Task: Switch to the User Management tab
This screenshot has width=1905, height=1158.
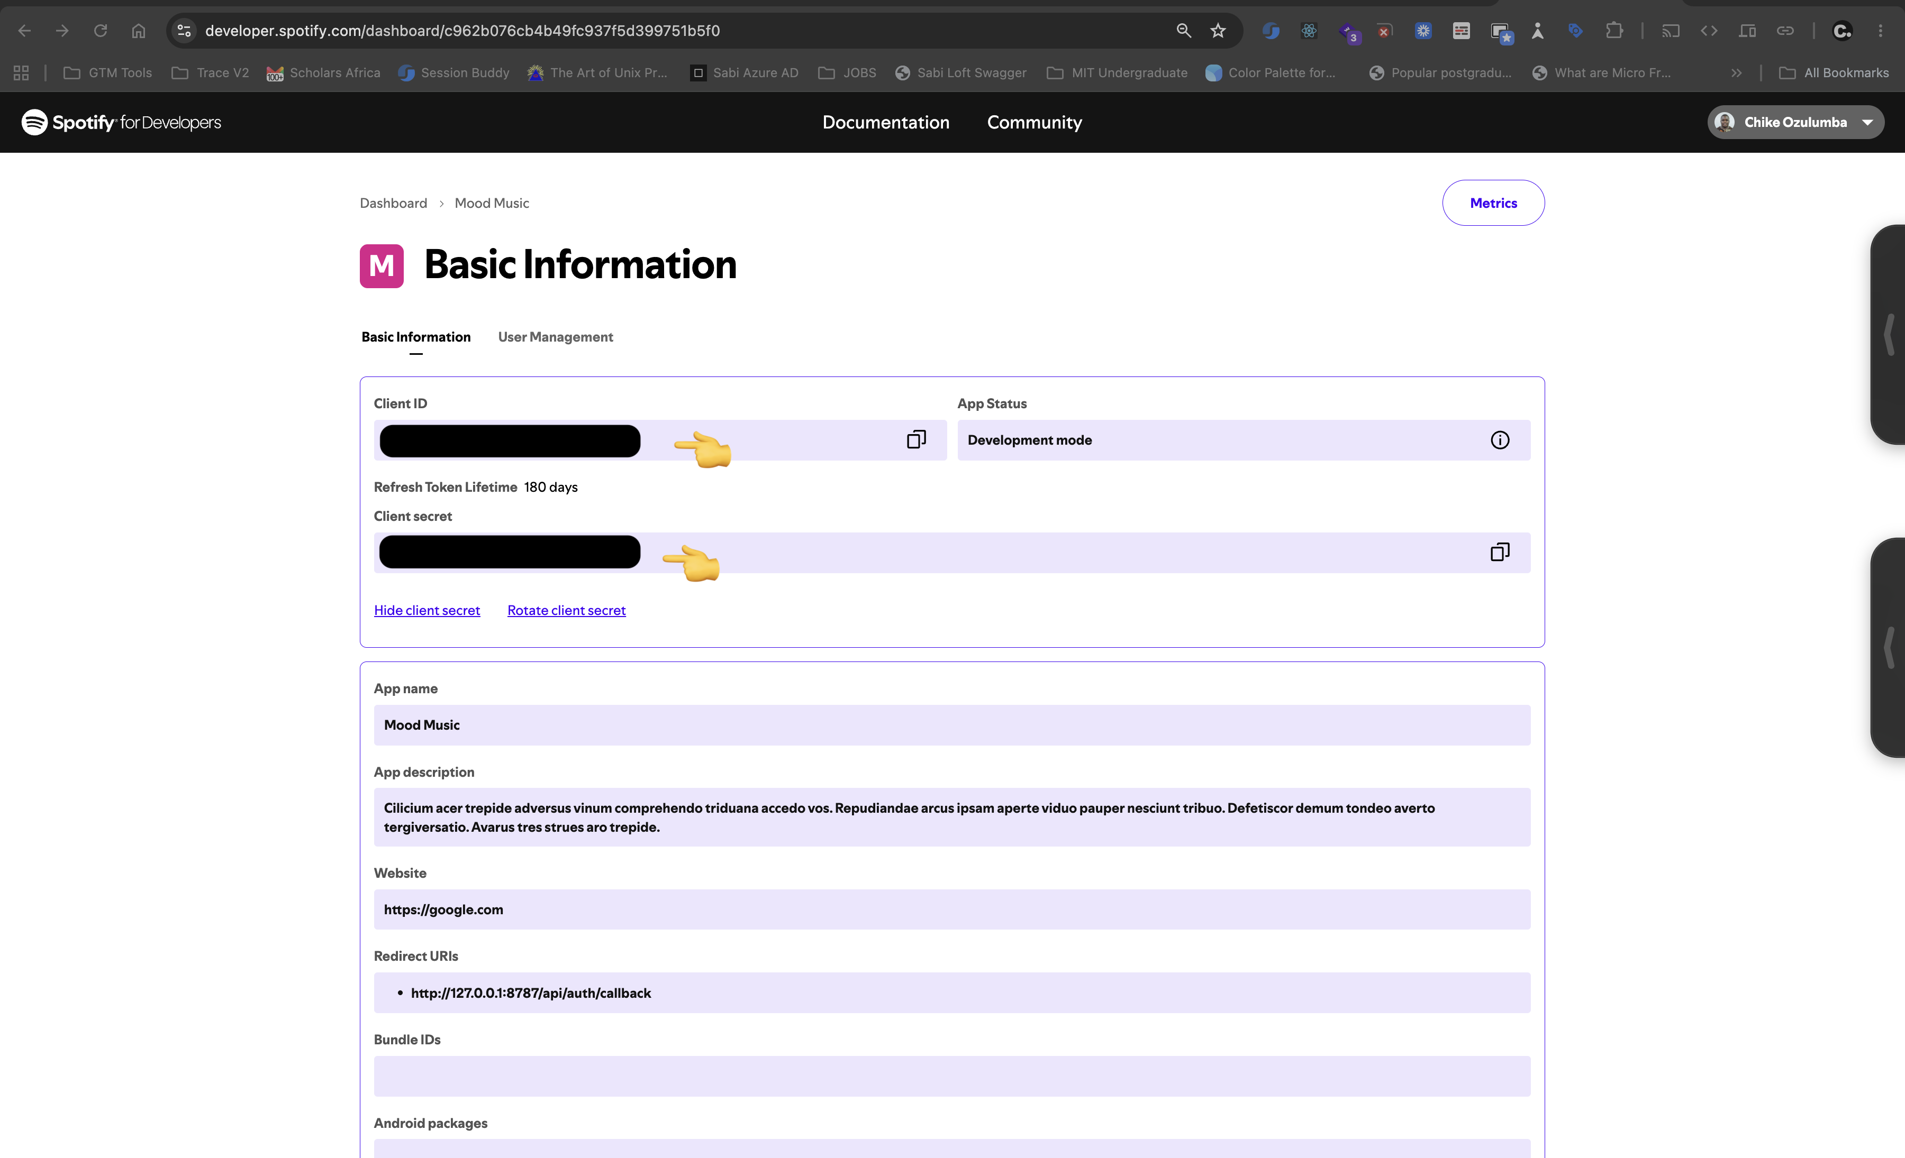Action: pos(555,337)
